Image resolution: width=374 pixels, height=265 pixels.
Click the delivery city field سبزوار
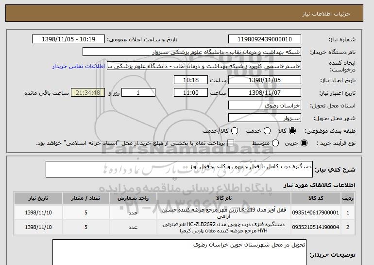coord(265,118)
